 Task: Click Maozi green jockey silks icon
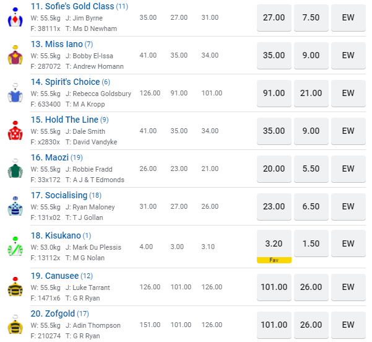pyautogui.click(x=14, y=169)
